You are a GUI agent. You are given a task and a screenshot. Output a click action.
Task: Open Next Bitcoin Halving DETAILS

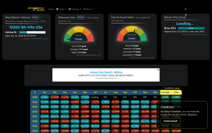coord(35,17)
